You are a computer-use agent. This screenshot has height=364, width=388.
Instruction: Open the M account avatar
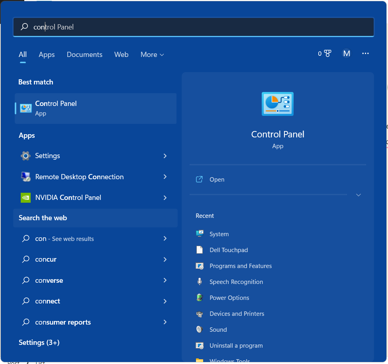point(347,53)
